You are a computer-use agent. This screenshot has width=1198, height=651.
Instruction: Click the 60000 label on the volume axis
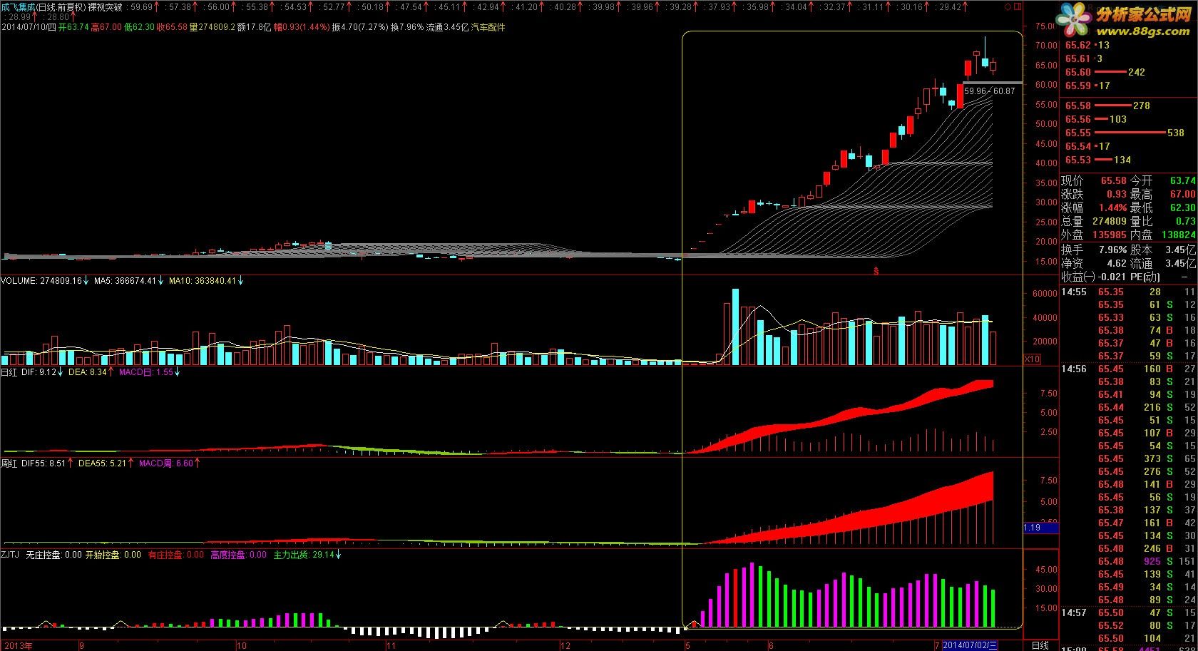coord(1043,294)
